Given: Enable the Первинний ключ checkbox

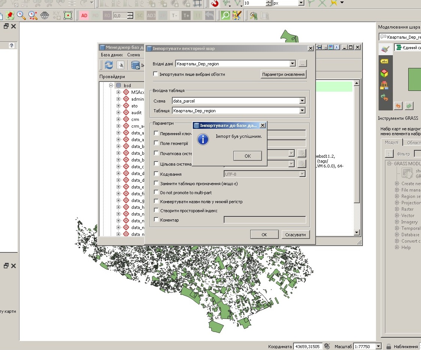Looking at the screenshot, I should [x=156, y=133].
